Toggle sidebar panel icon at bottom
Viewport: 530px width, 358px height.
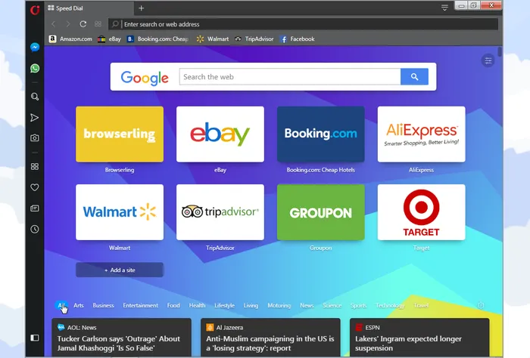(x=35, y=338)
